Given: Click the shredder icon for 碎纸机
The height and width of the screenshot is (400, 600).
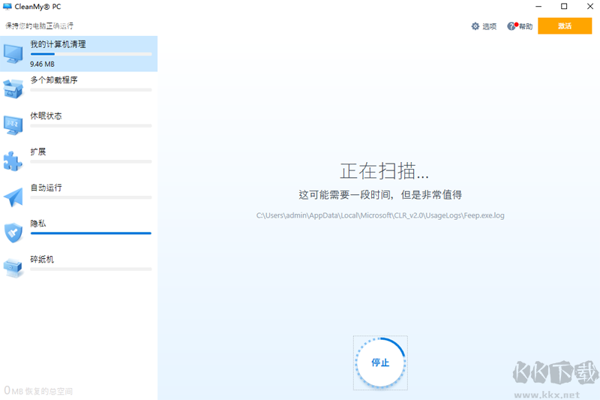Looking at the screenshot, I should click(13, 268).
